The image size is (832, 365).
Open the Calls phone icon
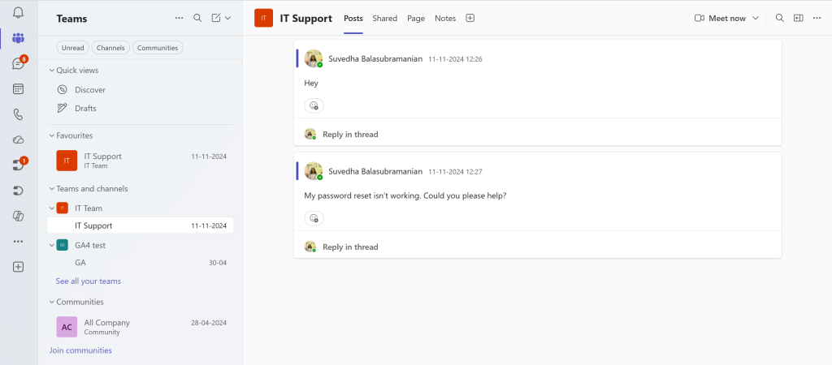point(18,114)
